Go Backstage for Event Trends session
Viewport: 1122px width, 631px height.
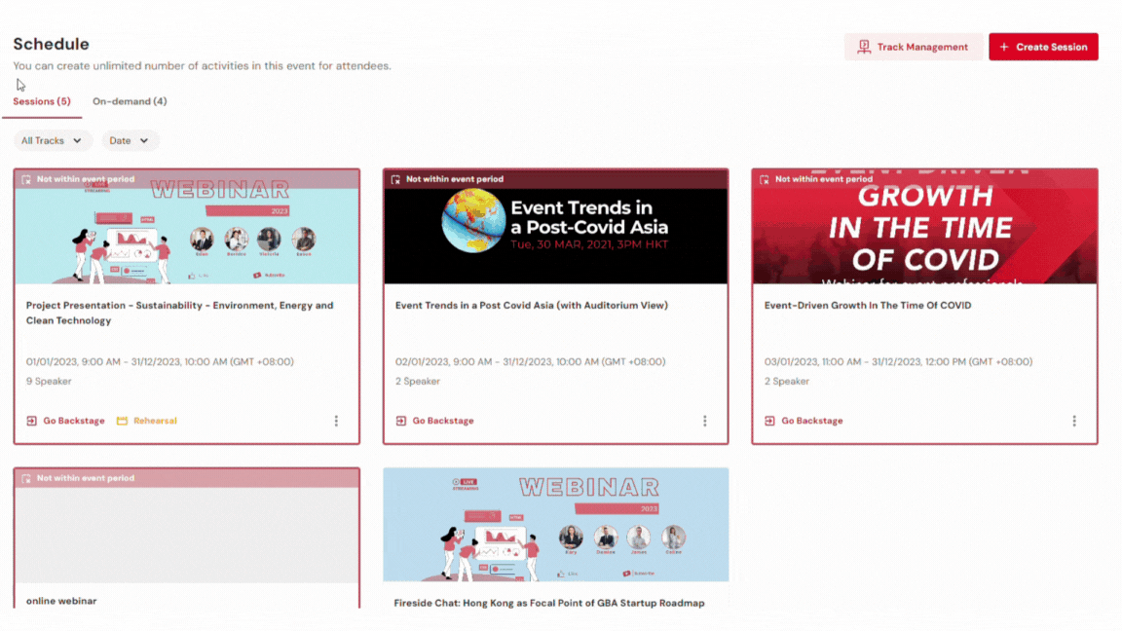(x=435, y=421)
